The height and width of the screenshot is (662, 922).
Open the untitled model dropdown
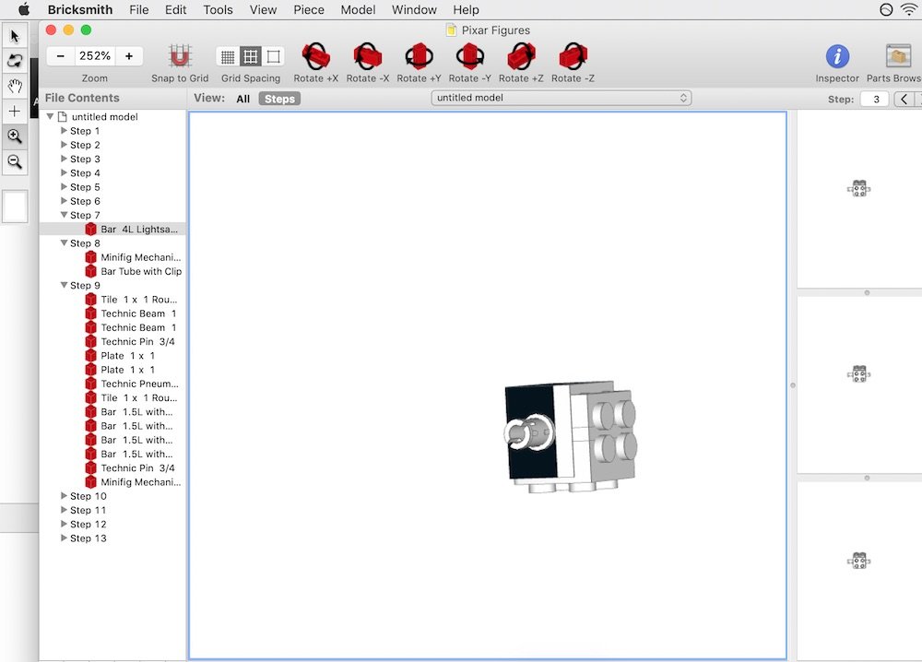(561, 98)
